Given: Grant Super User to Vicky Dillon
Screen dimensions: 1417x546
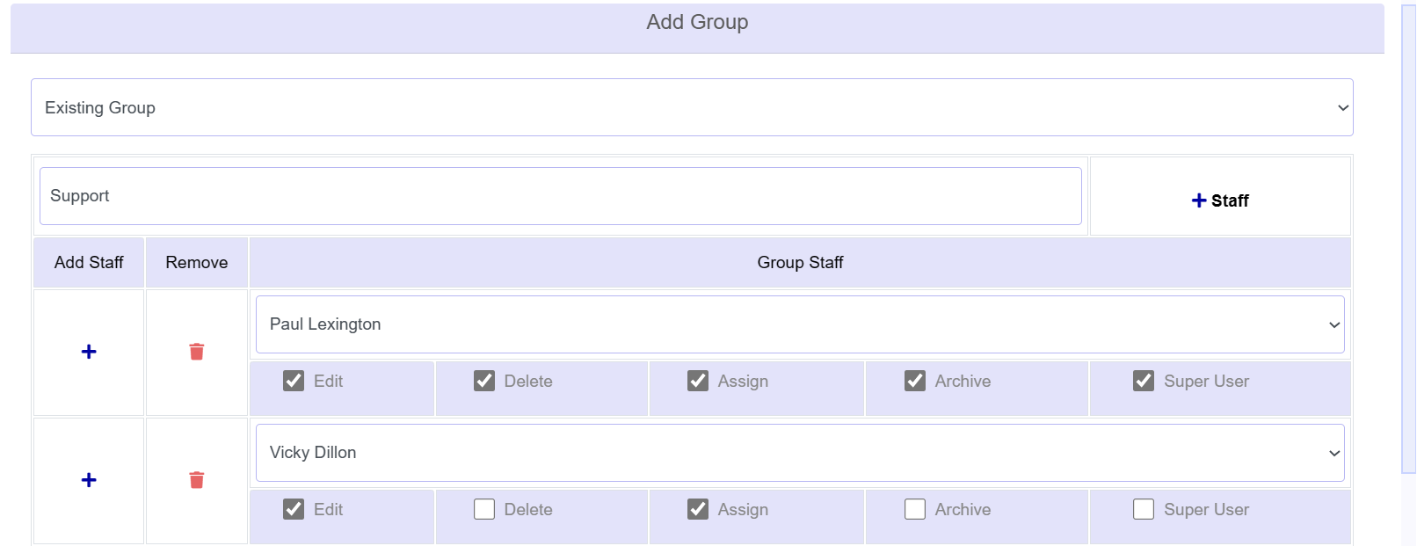Looking at the screenshot, I should [x=1144, y=508].
